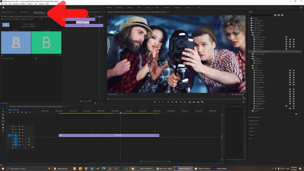The width and height of the screenshot is (304, 171).
Task: Select the Track Select Forward tool
Action: click(3, 112)
